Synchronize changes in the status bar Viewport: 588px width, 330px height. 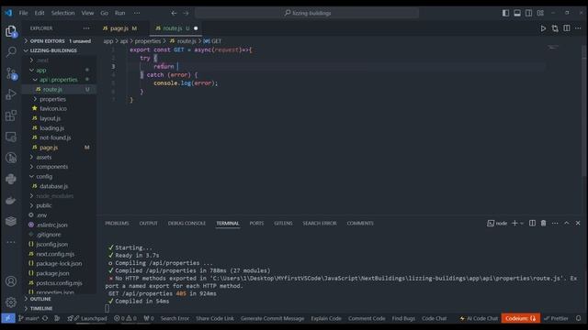click(45, 318)
